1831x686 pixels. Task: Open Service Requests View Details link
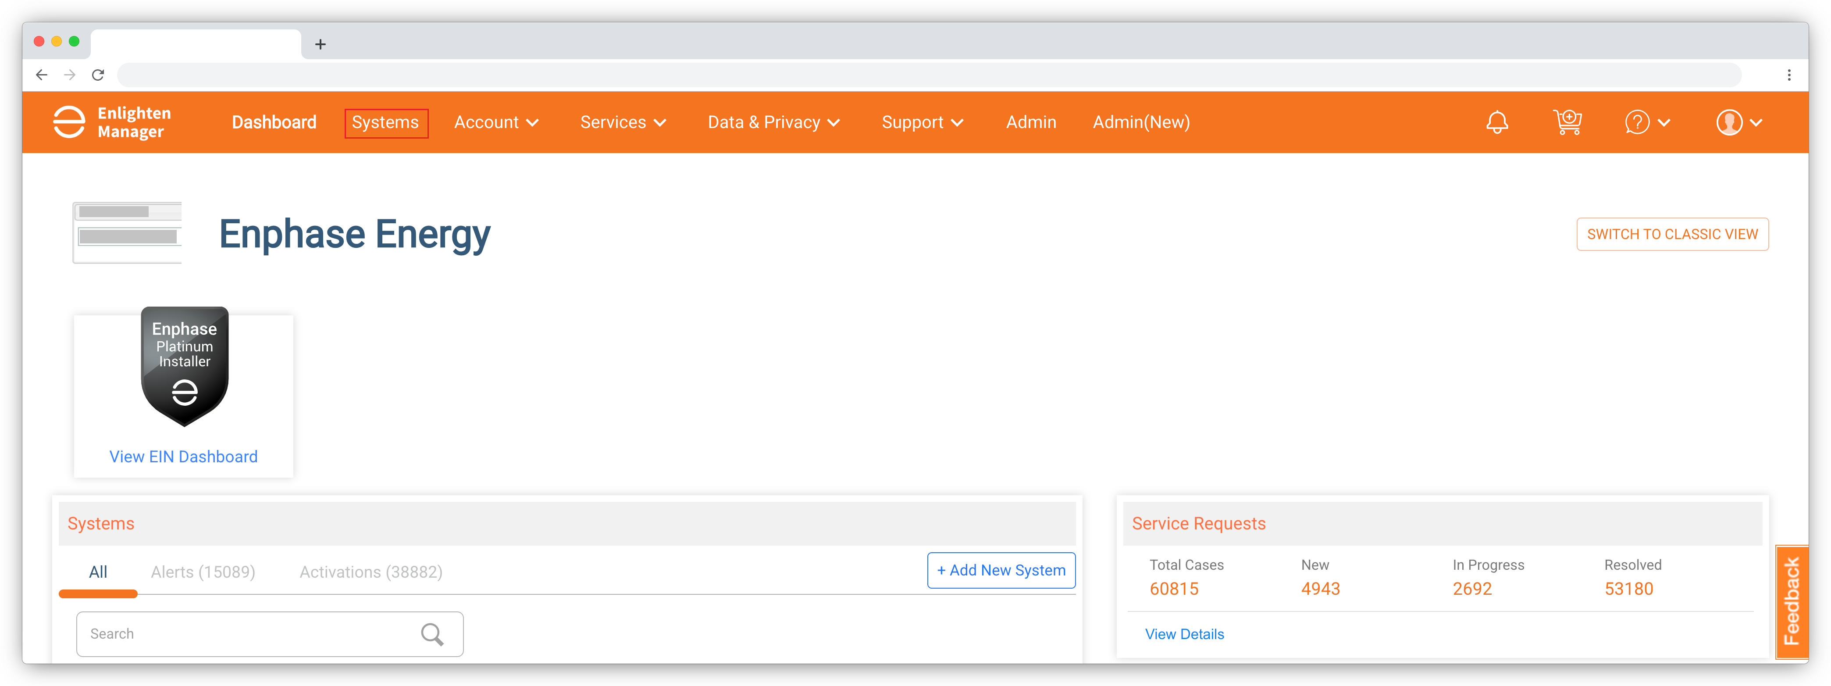pyautogui.click(x=1184, y=634)
